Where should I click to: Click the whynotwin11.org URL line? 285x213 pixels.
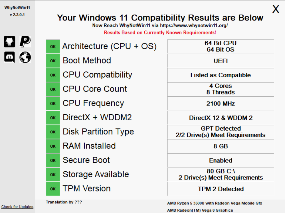click(160, 26)
